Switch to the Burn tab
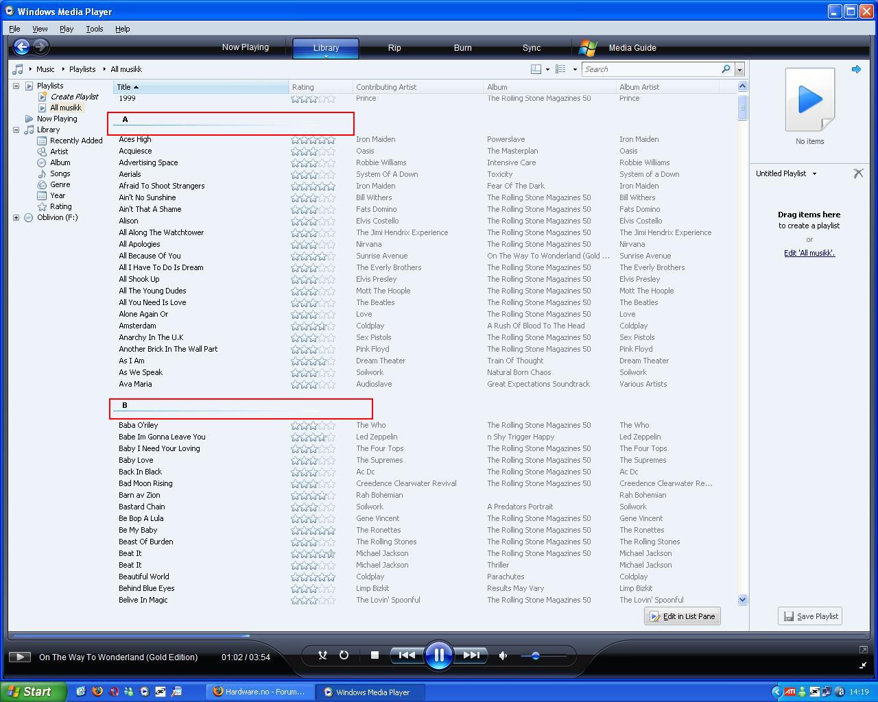878x702 pixels. (x=463, y=47)
